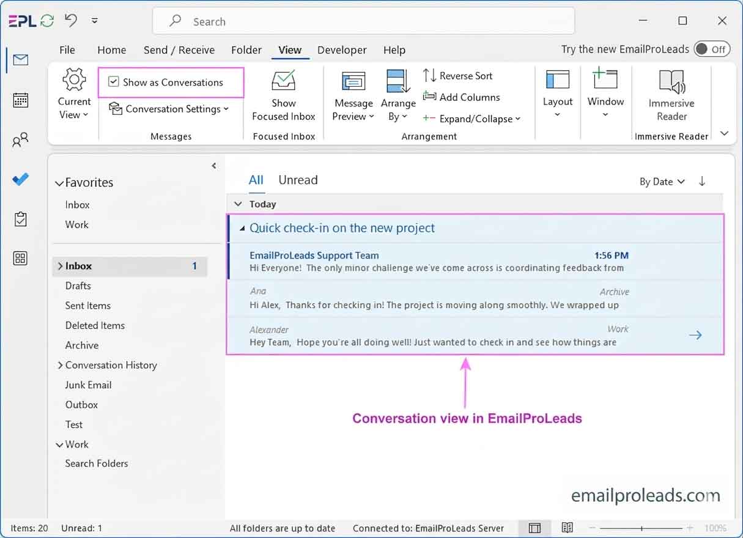Open Tasks clipboard icon in navigation rail
The width and height of the screenshot is (743, 538).
(21, 219)
